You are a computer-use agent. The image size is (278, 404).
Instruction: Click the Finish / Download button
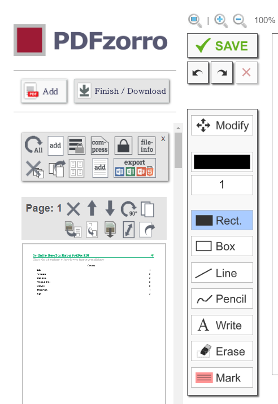tap(122, 91)
